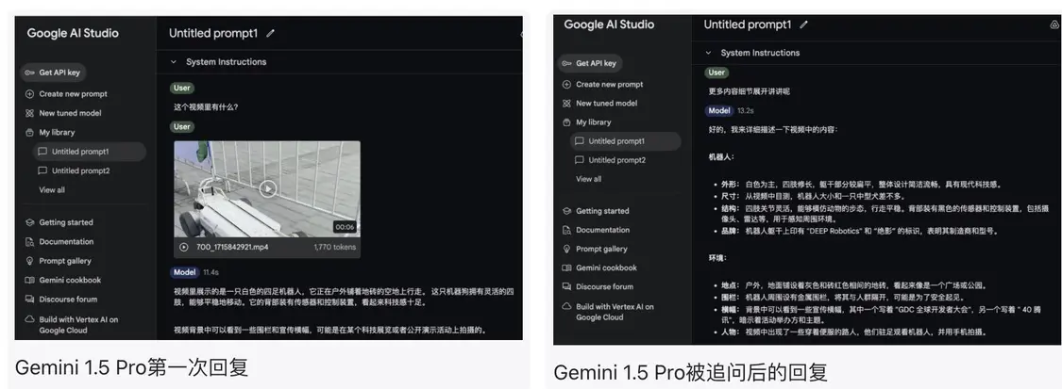Click the New tuned model icon in right sidebar

click(567, 104)
